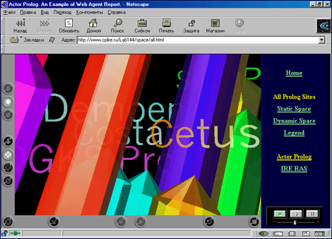Click the Сибкон toolbar button
The width and height of the screenshot is (332, 239).
(x=142, y=26)
